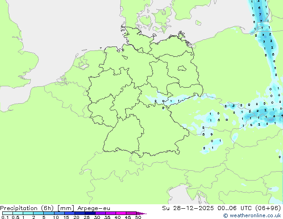This screenshot has width=283, height=219.
Task: Click the legend label '0.1'
Action: (x=5, y=217)
